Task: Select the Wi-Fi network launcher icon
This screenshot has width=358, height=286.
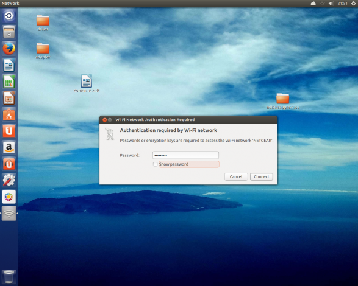Action: (9, 214)
